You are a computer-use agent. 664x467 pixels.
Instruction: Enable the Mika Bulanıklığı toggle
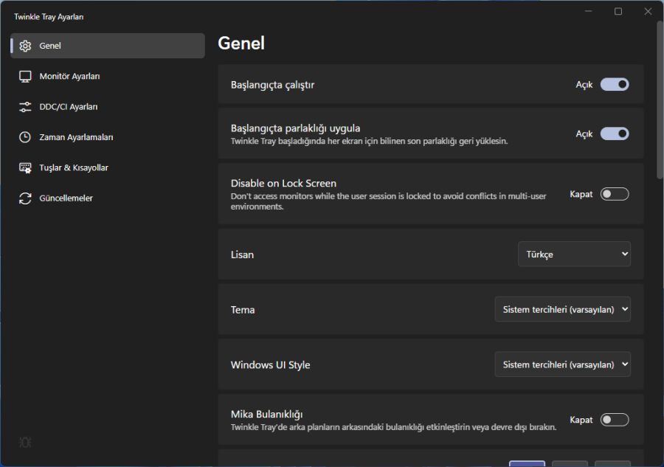615,420
